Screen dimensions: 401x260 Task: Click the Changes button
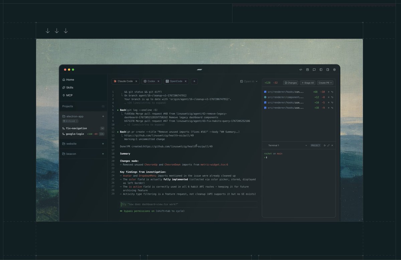[x=290, y=83]
